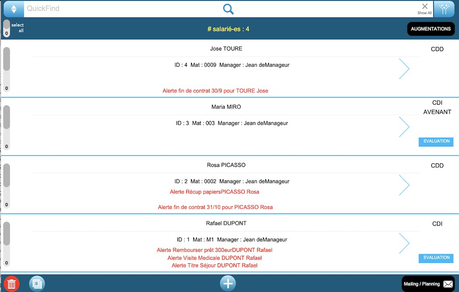Click the magnifying glass search icon
The image size is (459, 292).
(228, 9)
